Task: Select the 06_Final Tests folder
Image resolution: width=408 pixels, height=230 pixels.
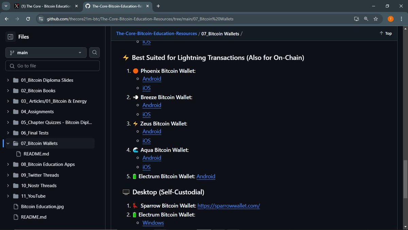Action: (x=35, y=133)
